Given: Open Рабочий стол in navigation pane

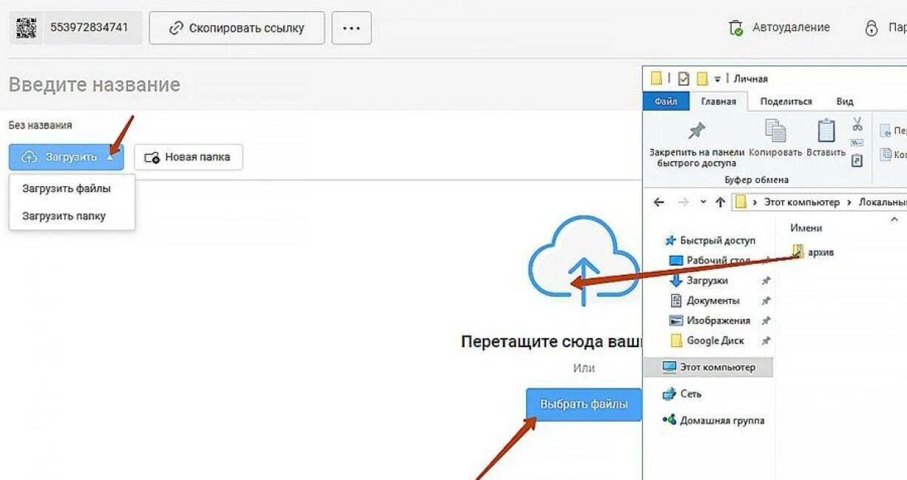Looking at the screenshot, I should 709,260.
